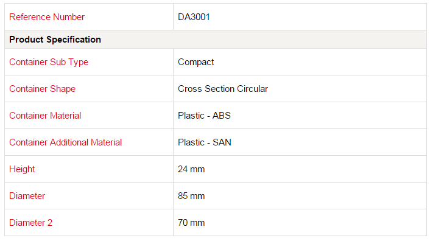Click the Diameter attribute label
The width and height of the screenshot is (430, 241).
point(27,196)
